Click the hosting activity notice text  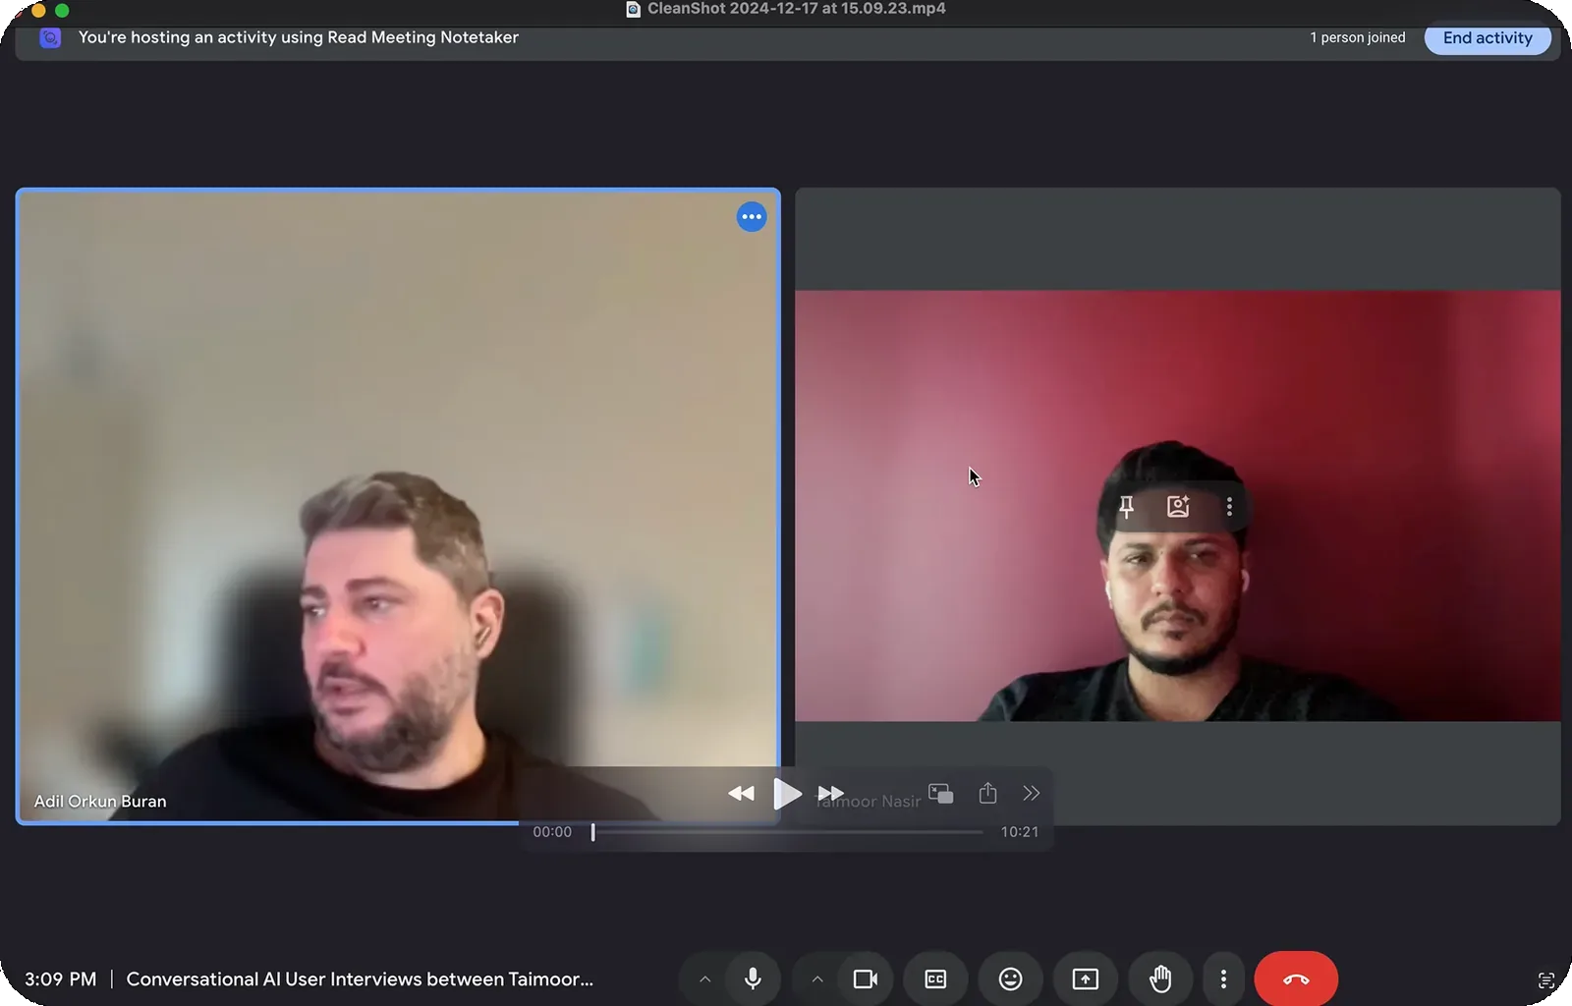tap(299, 37)
